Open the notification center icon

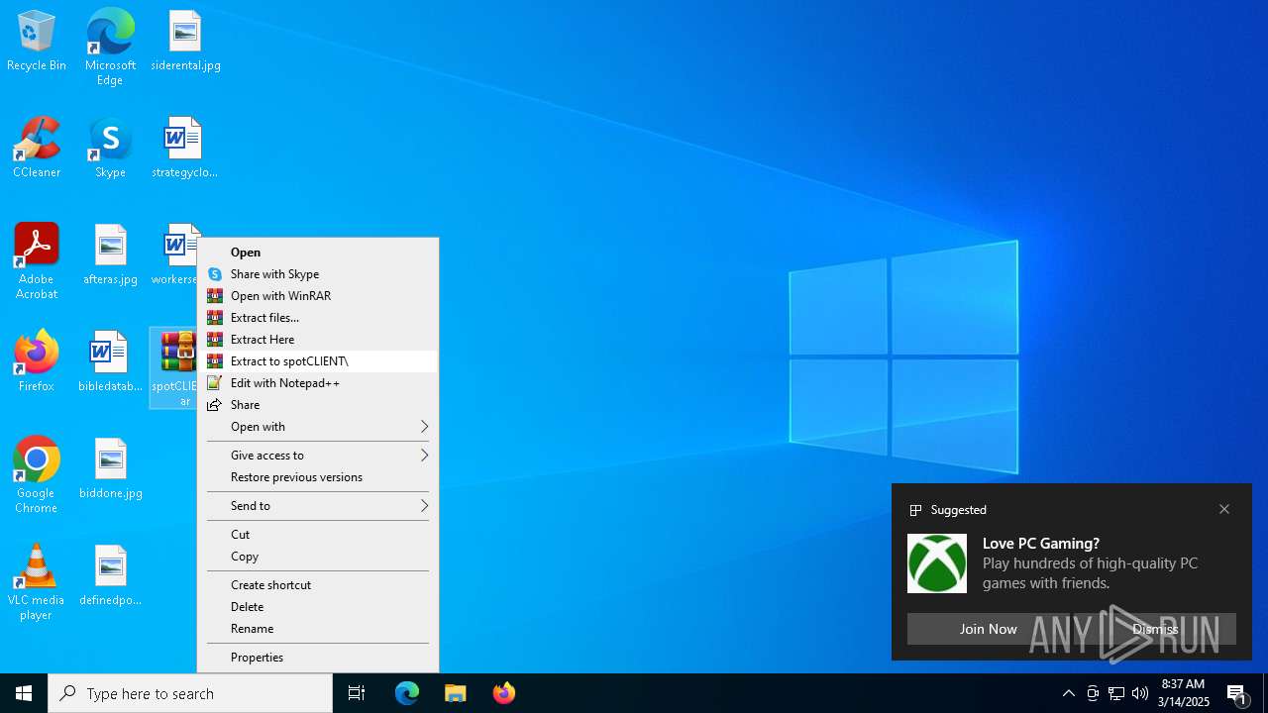coord(1237,693)
